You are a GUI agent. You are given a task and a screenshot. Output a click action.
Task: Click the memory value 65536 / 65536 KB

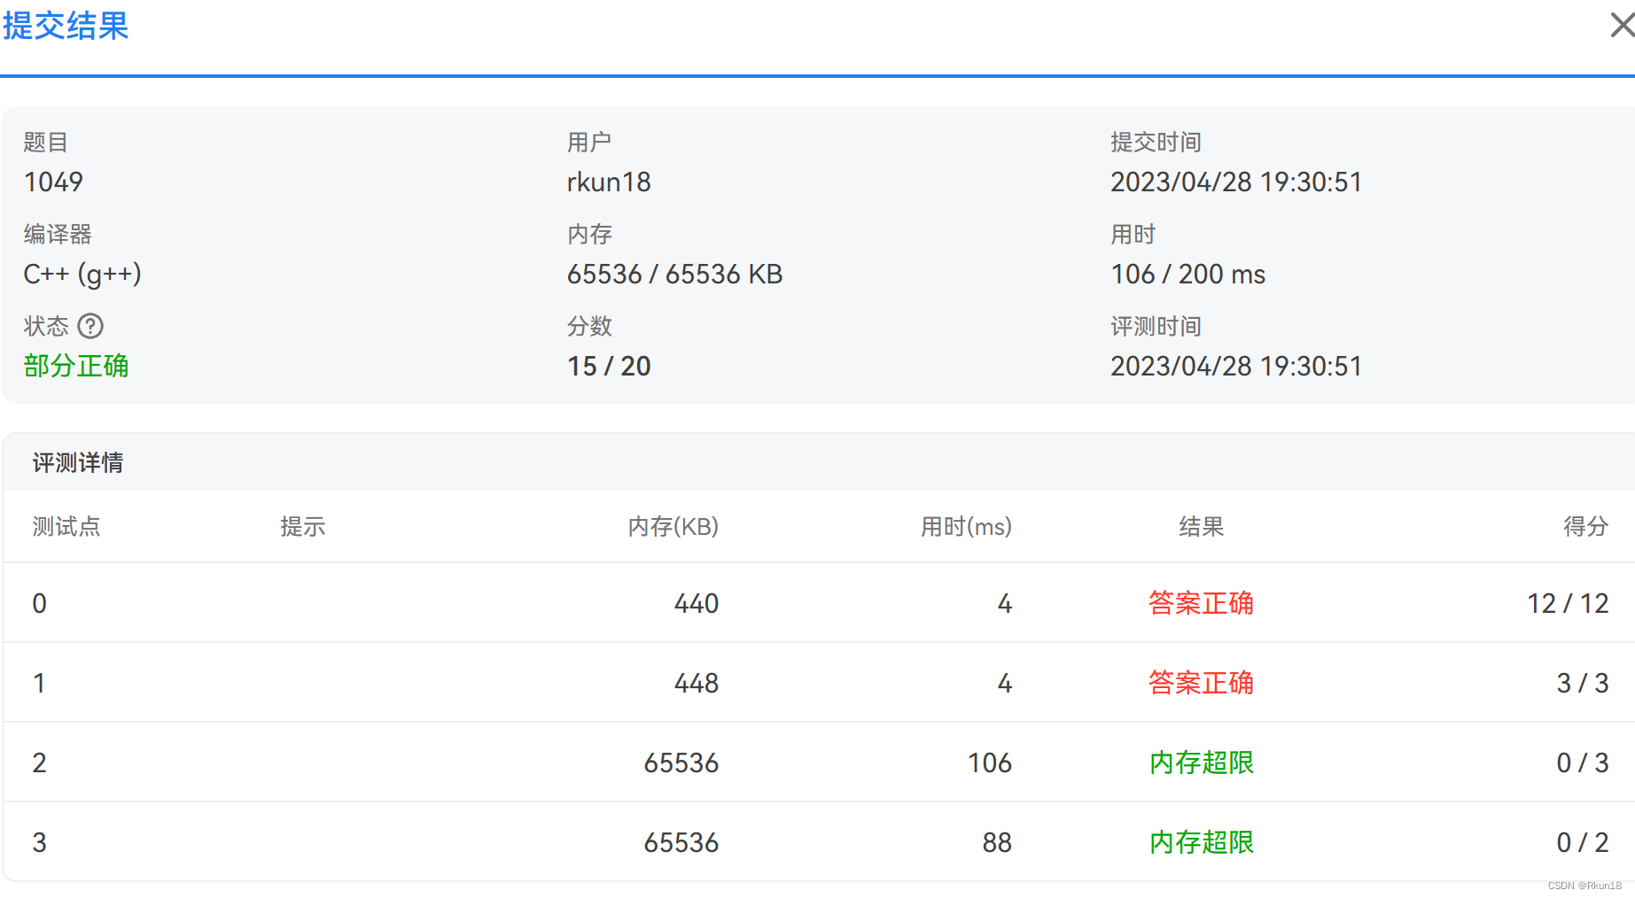tap(674, 274)
